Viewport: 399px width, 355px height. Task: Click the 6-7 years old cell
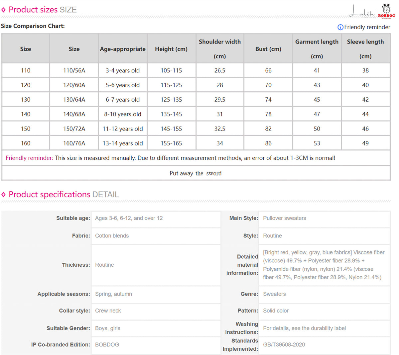pos(123,100)
